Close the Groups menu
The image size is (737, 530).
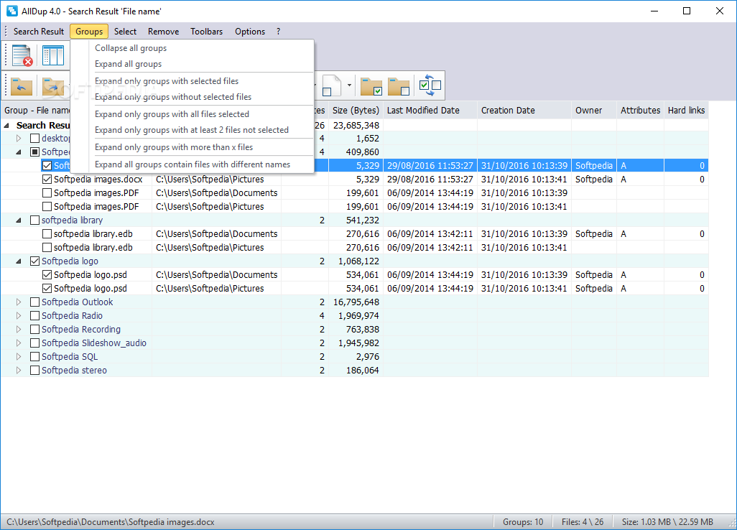(x=89, y=32)
